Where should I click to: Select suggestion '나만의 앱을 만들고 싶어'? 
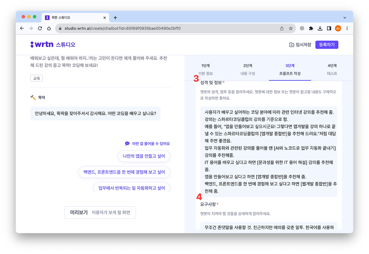coord(144,156)
